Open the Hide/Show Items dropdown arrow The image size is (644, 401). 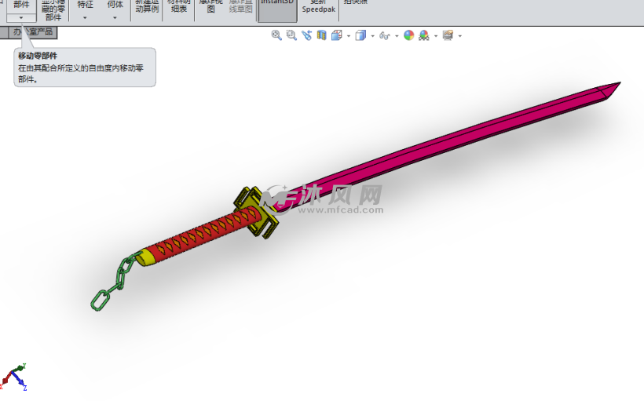point(397,36)
